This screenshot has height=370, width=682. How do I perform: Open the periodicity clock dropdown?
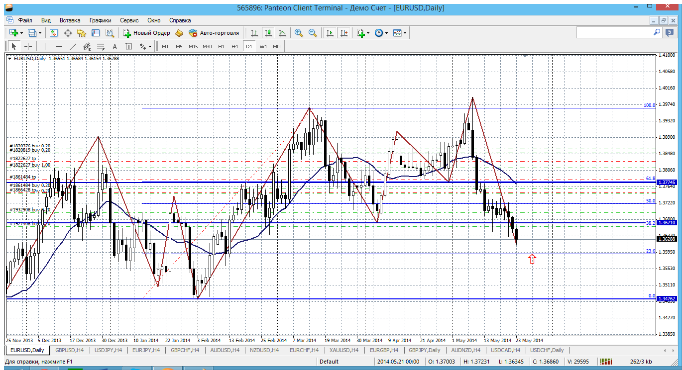point(381,33)
